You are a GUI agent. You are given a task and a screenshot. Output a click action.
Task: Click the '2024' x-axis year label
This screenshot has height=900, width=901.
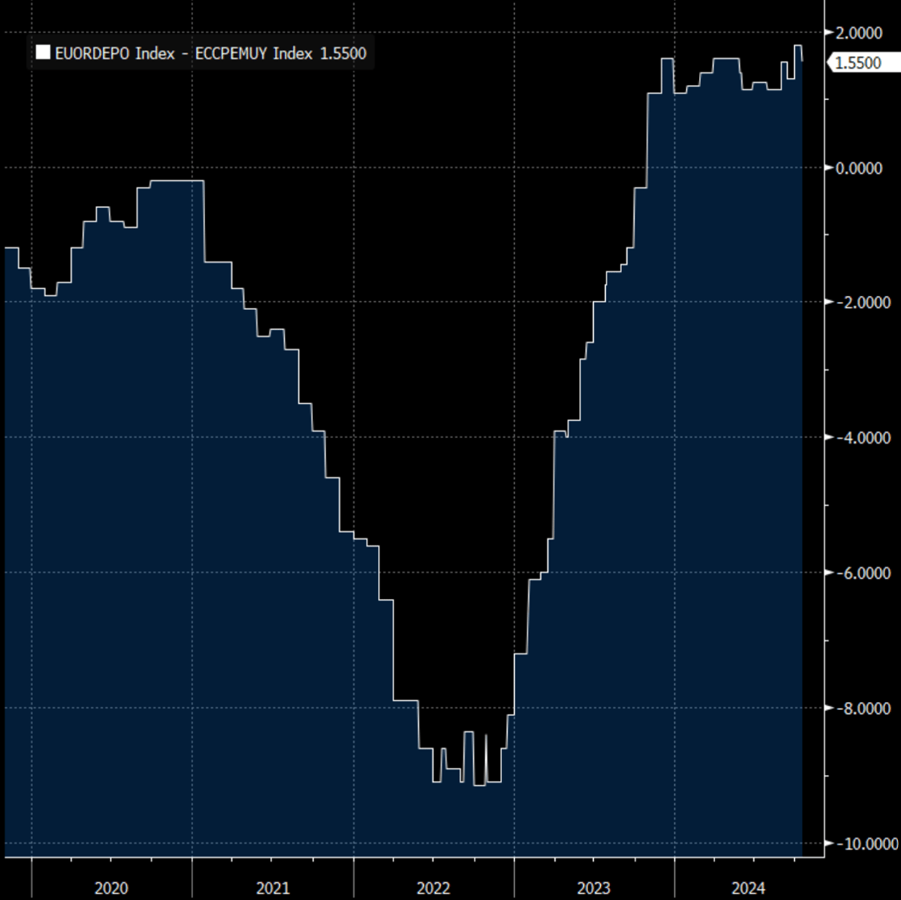748,888
